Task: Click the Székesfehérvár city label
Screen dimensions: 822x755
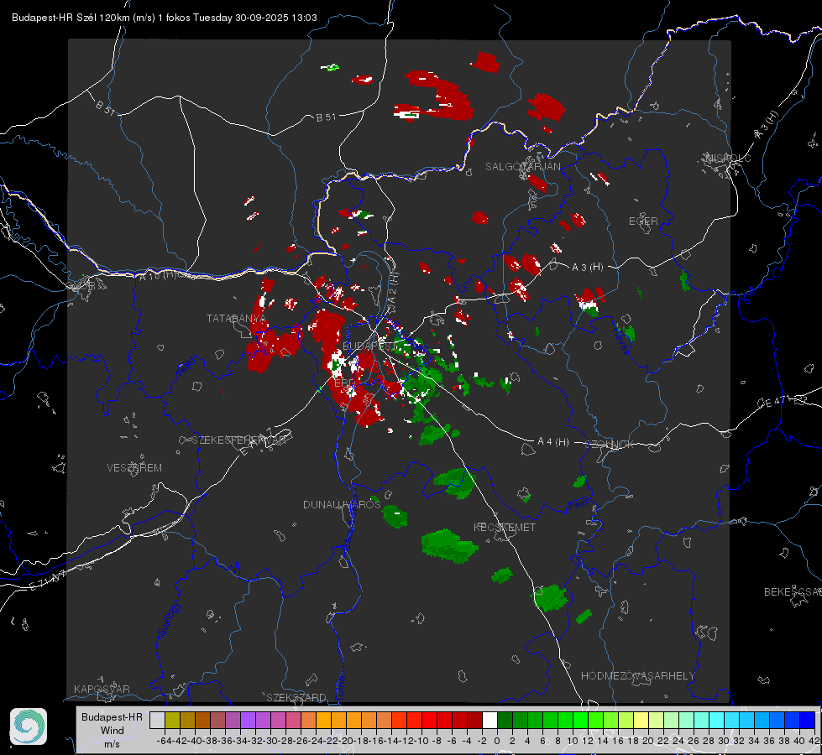Action: (238, 440)
